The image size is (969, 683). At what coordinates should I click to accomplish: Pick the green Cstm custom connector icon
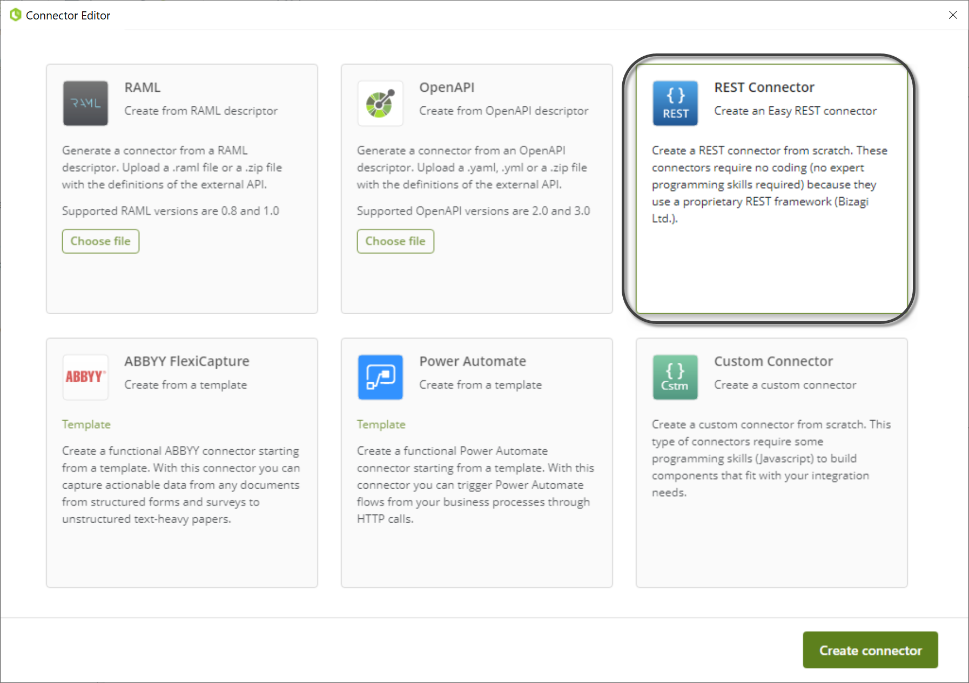coord(675,377)
